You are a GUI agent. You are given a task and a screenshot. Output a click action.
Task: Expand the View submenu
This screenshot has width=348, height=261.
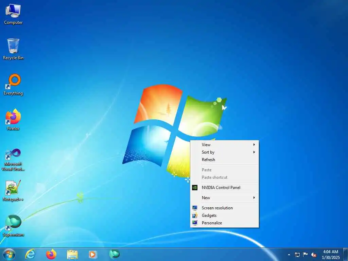(x=224, y=145)
